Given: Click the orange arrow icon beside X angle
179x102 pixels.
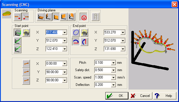Looking at the screenshot, I should pyautogui.click(x=26, y=64).
